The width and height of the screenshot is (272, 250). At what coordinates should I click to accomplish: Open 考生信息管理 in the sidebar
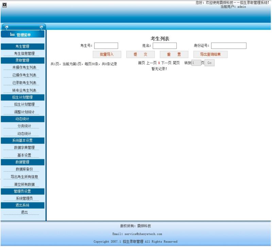pyautogui.click(x=24, y=53)
